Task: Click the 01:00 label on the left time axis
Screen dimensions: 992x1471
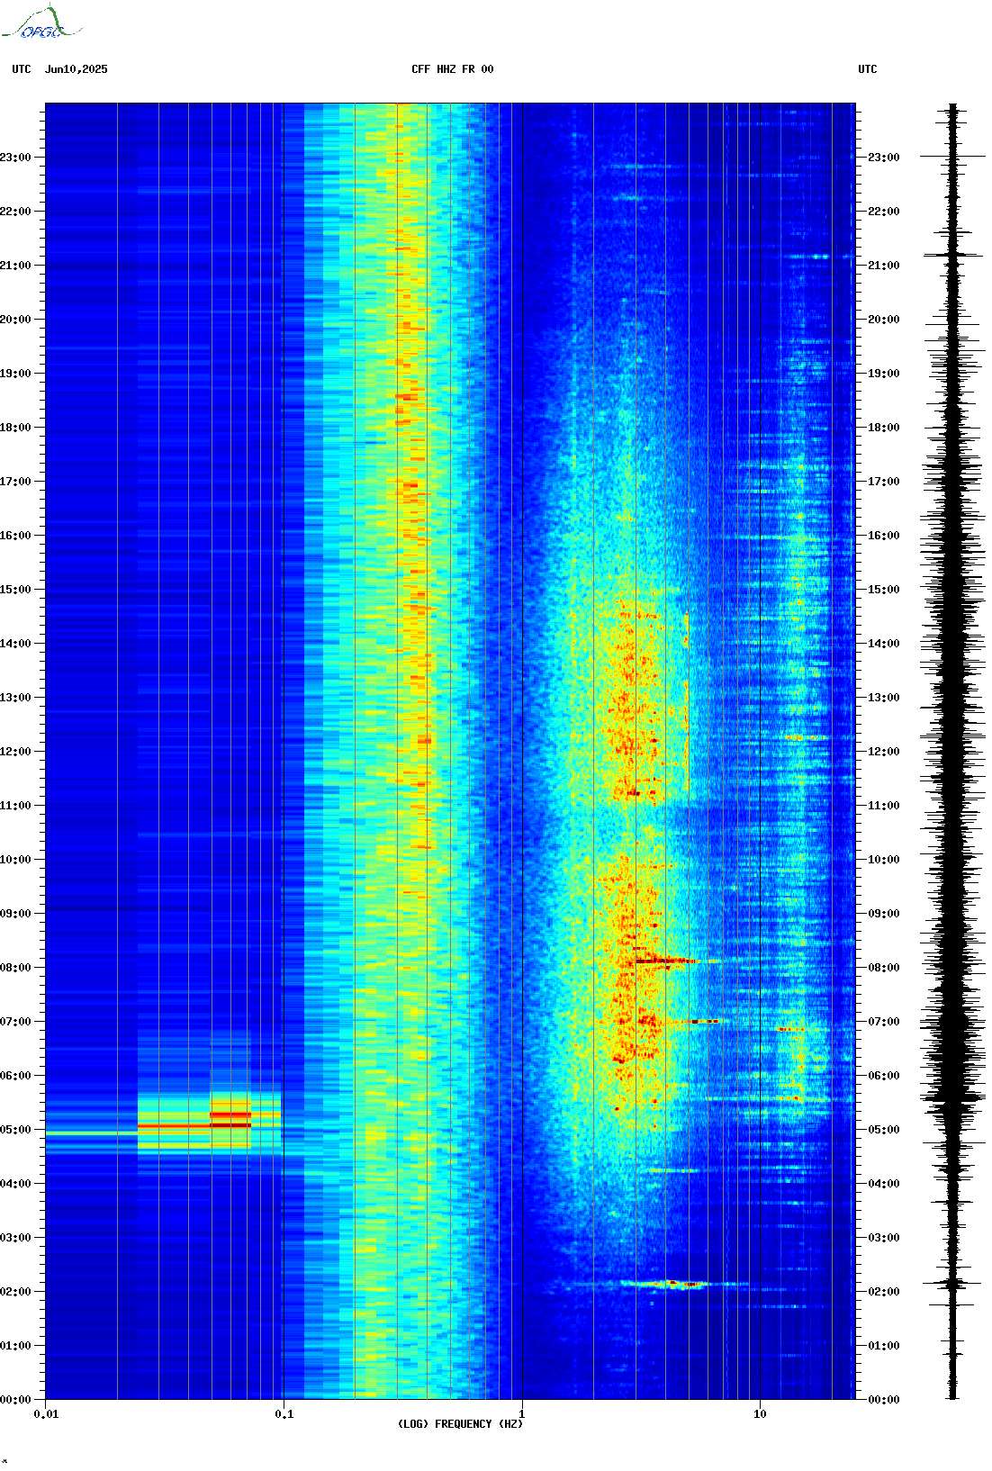Action: 15,1346
